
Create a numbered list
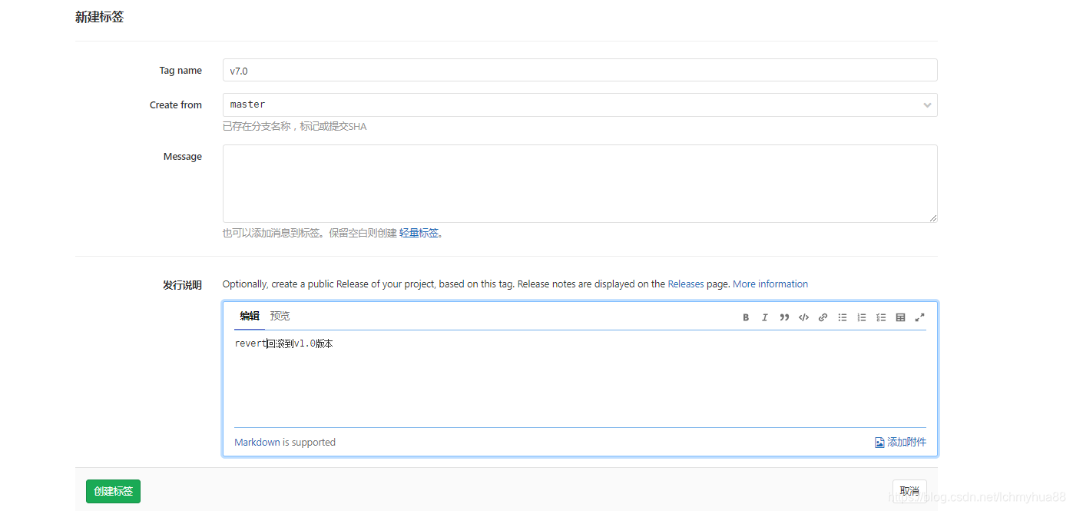[x=861, y=317]
